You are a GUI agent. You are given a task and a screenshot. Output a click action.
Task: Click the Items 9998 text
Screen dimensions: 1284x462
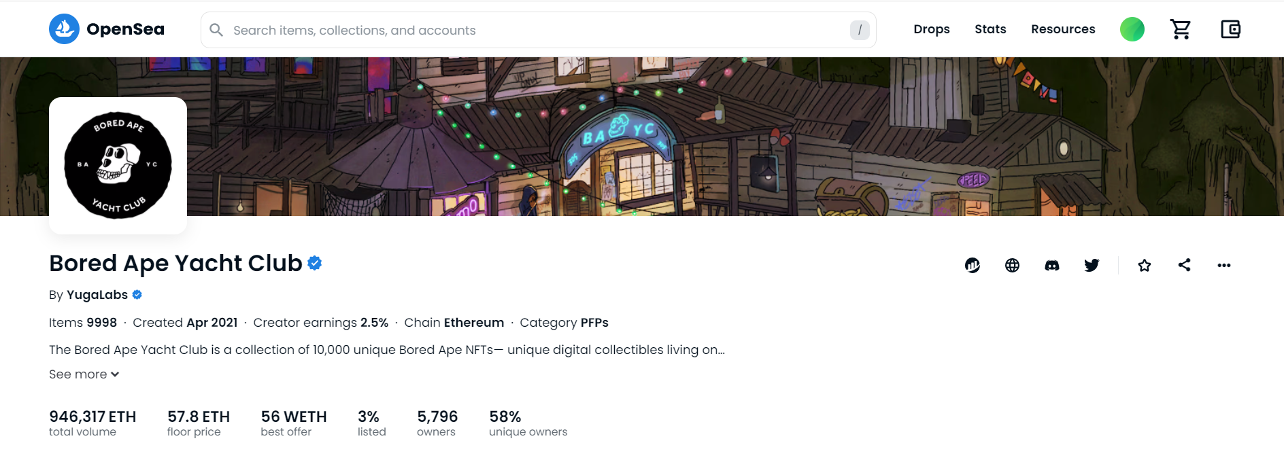coord(83,323)
